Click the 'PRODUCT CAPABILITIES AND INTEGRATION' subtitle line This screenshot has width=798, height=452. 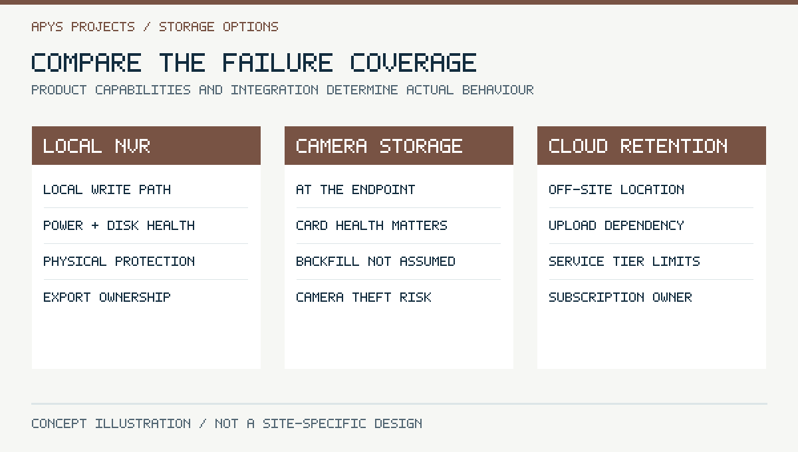pos(283,90)
